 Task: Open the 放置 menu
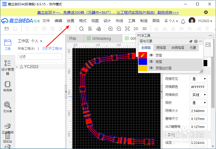(71, 21)
